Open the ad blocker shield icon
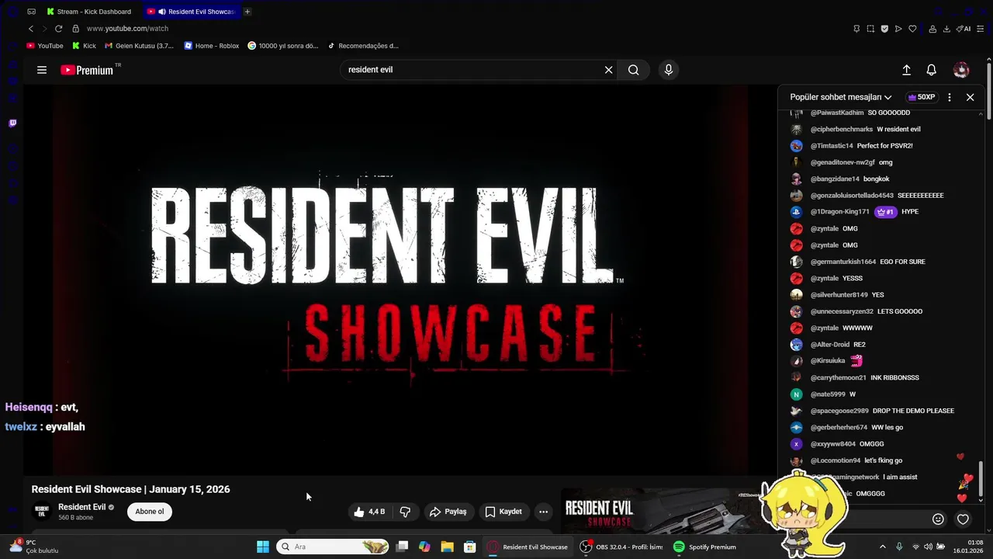This screenshot has height=559, width=993. pyautogui.click(x=884, y=29)
